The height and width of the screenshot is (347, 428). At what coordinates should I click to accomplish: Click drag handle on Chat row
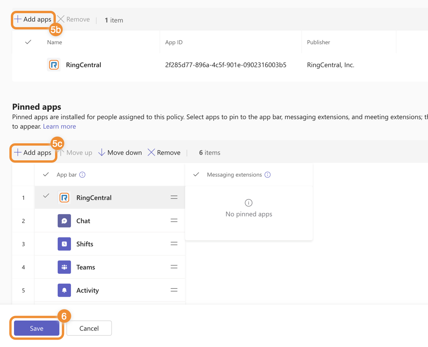click(174, 220)
